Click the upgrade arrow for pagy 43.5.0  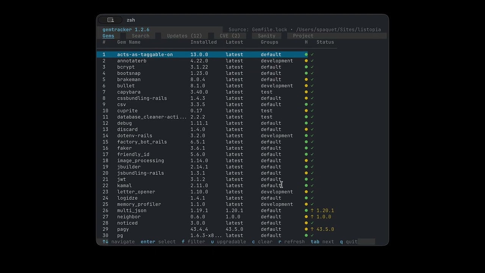click(312, 229)
